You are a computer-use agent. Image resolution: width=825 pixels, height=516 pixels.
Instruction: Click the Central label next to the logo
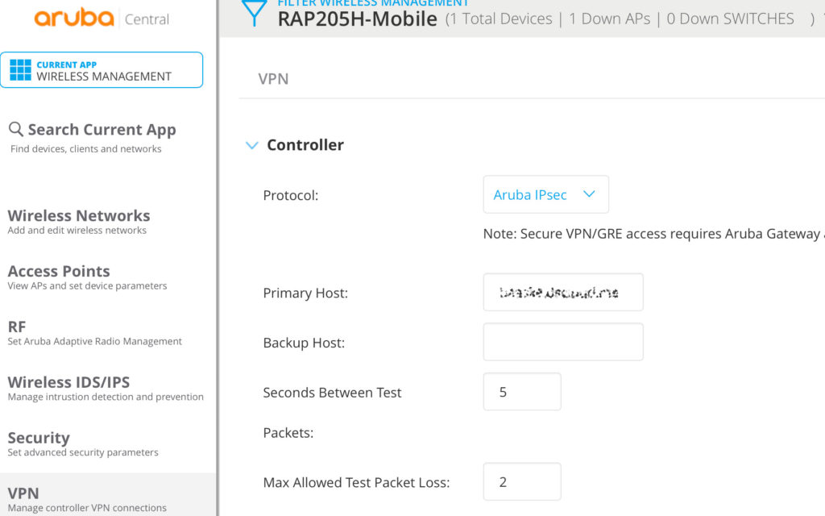(x=147, y=19)
